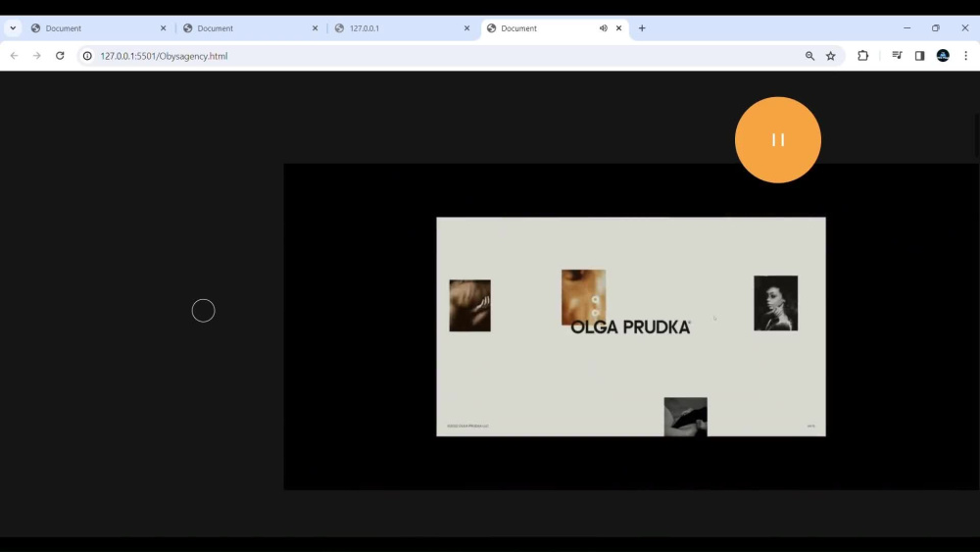The height and width of the screenshot is (552, 980).
Task: Click the OLGA PRUDKA heading text
Action: 630,326
